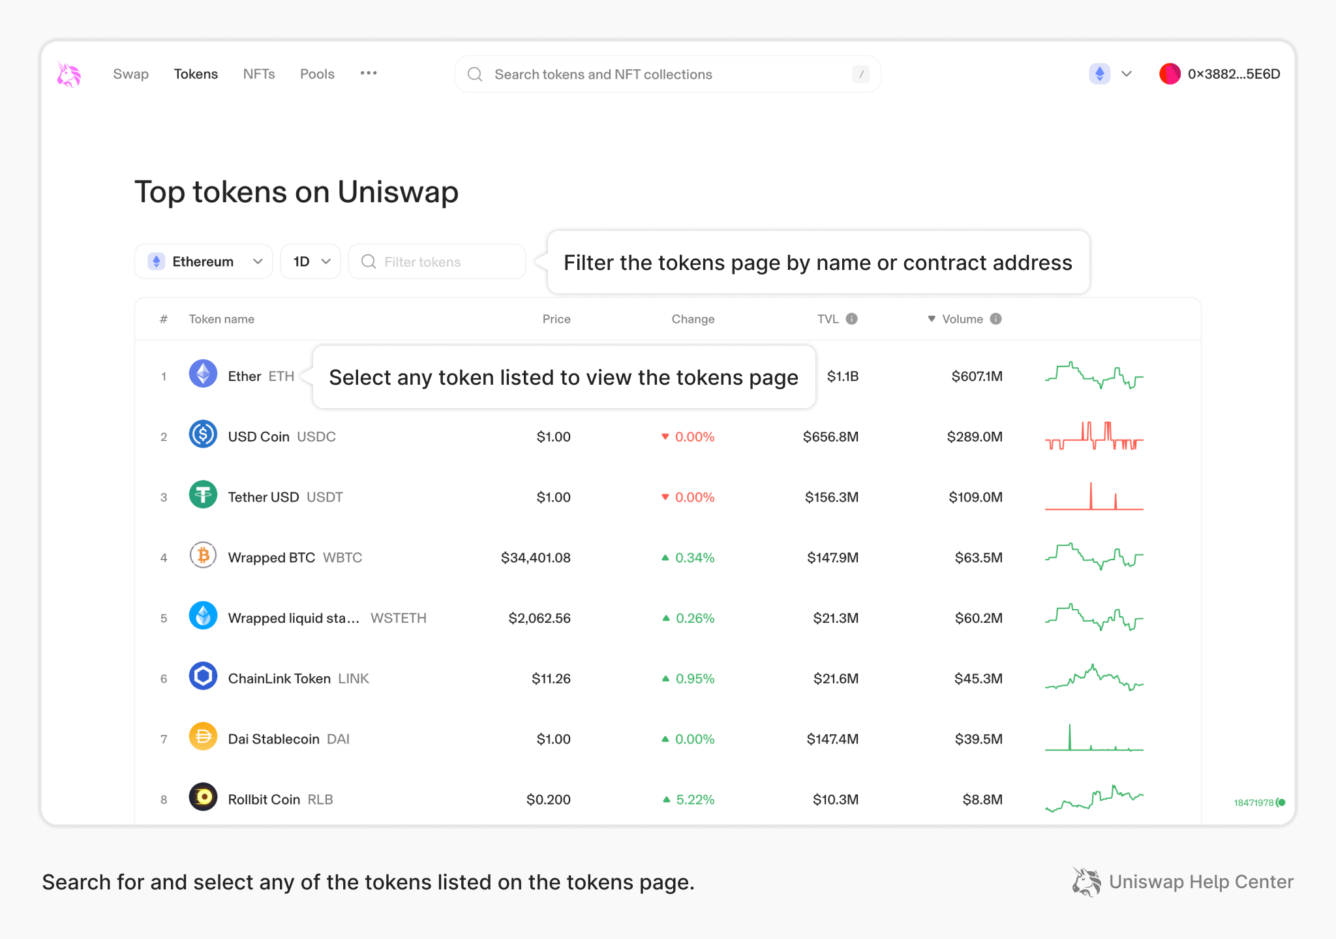Click the Change column header
The image size is (1336, 939).
point(693,319)
